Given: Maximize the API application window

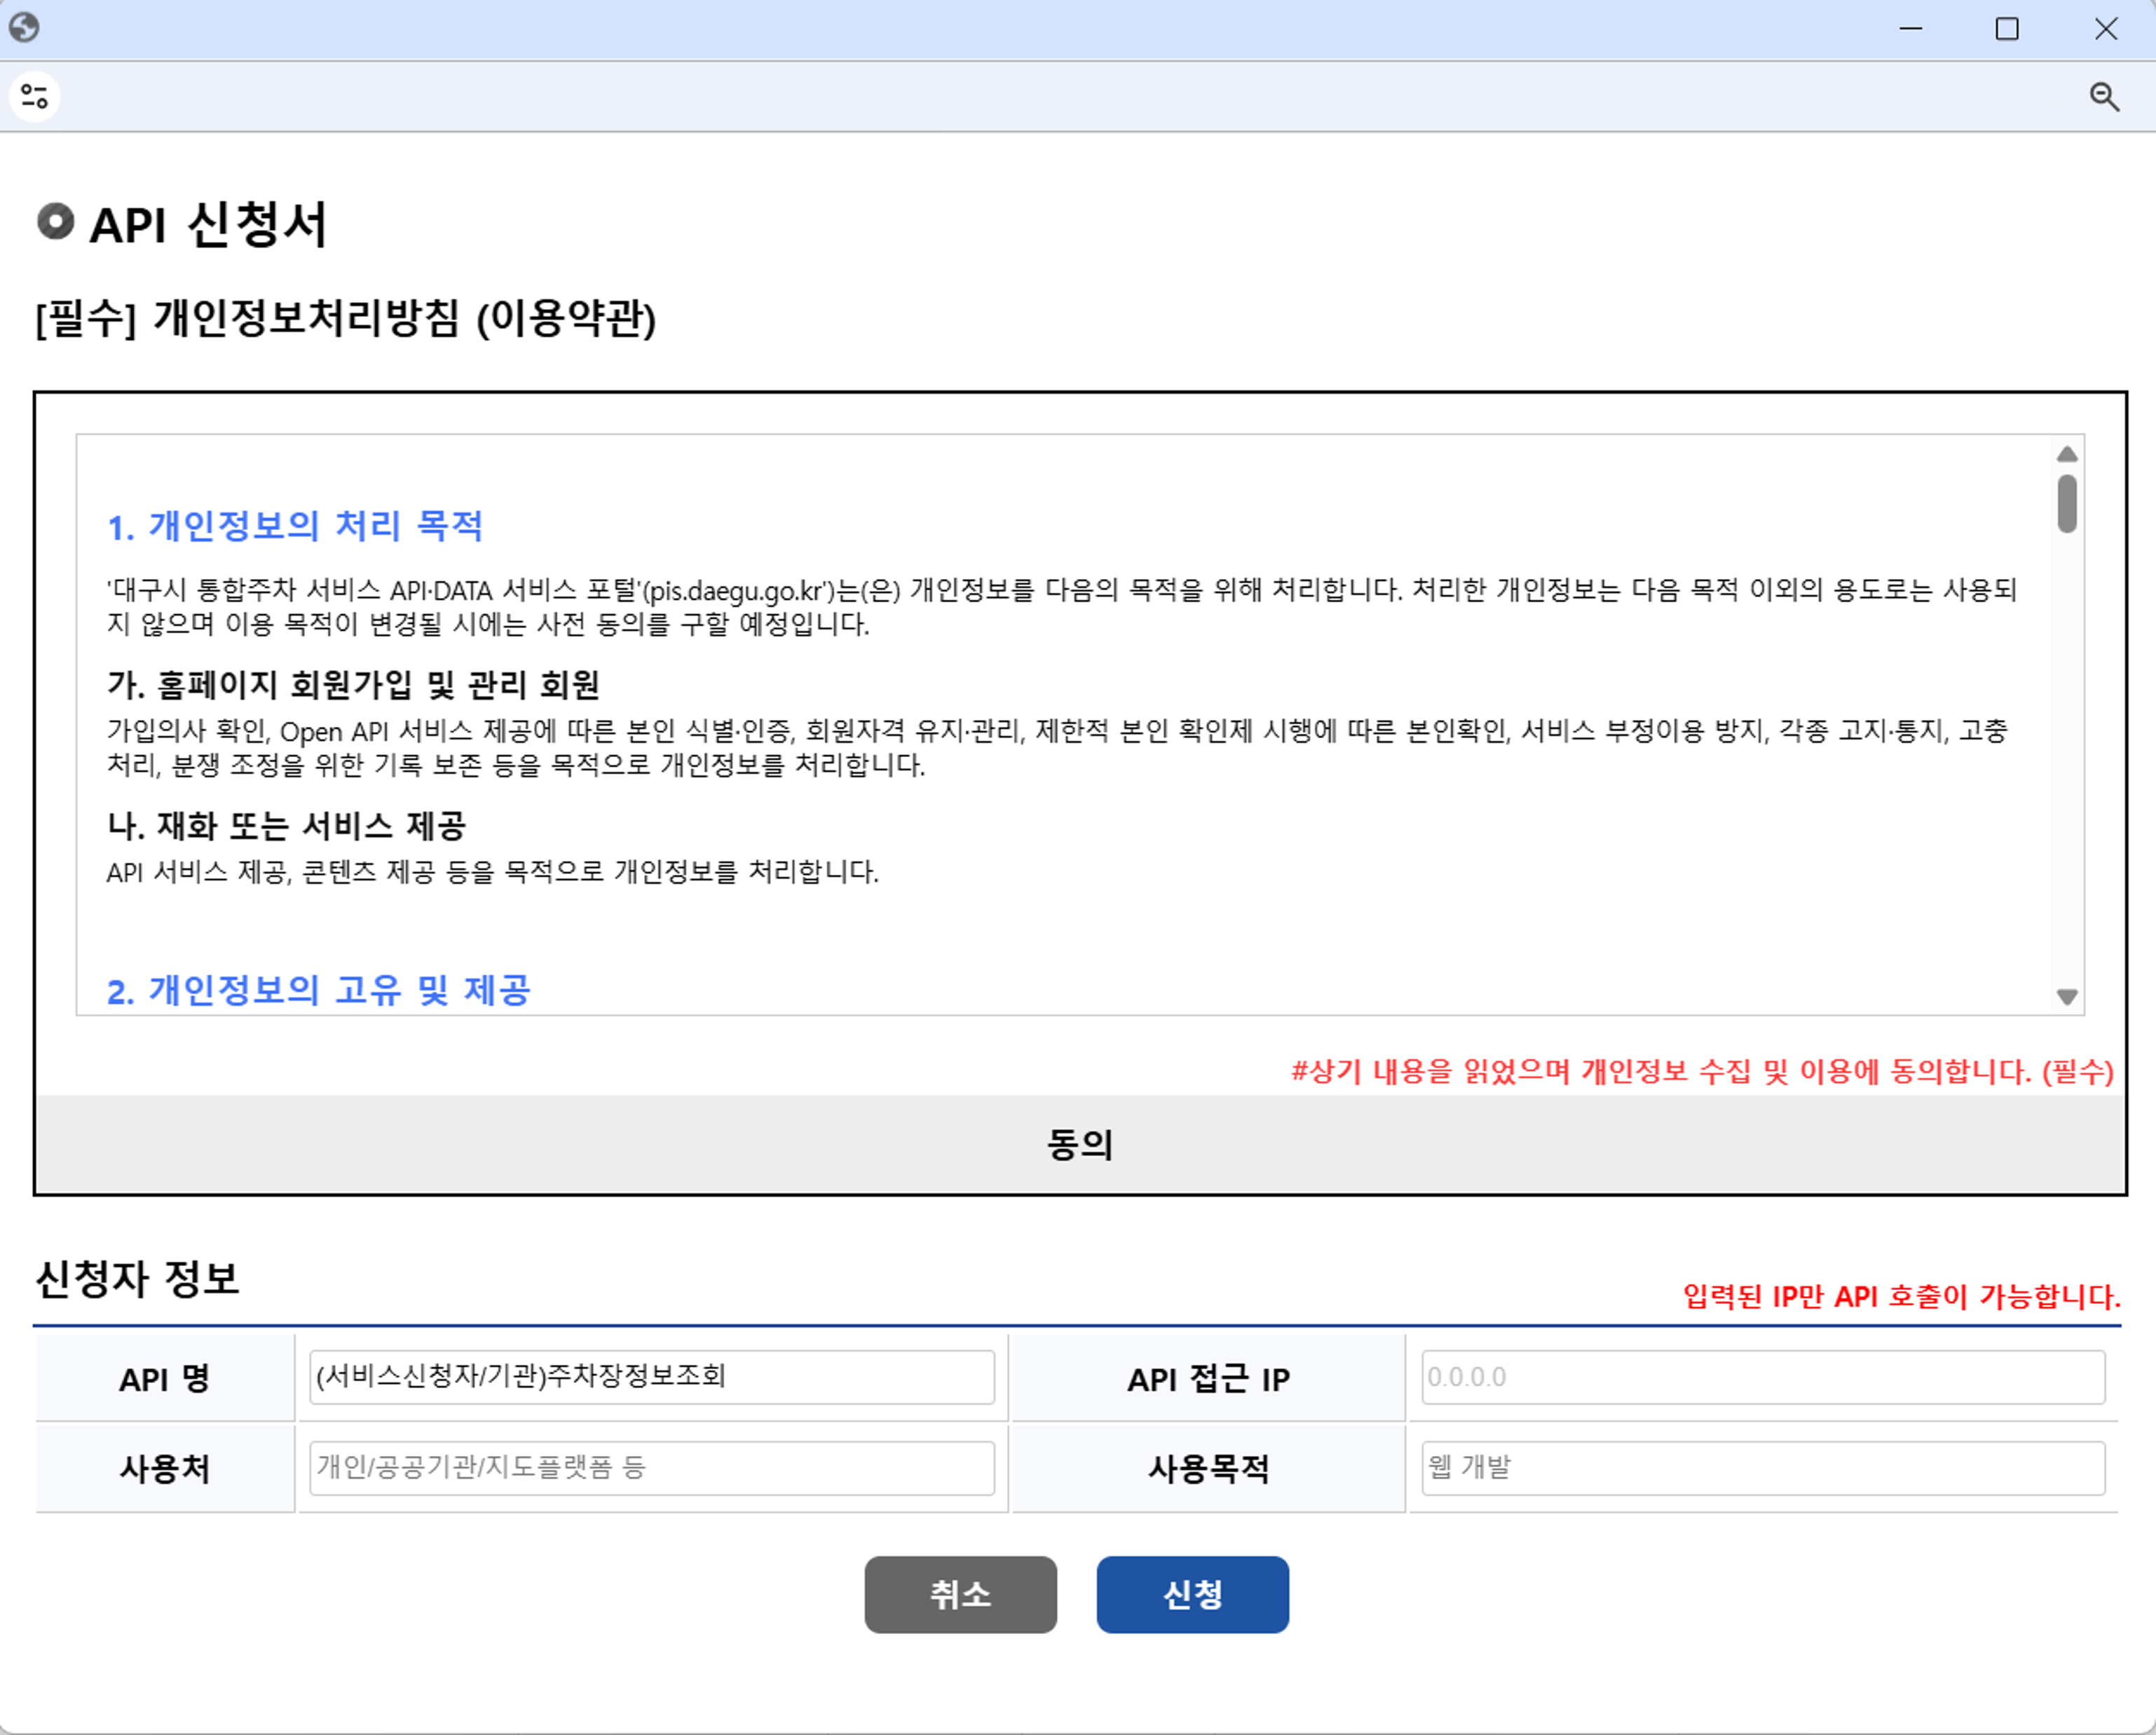Looking at the screenshot, I should click(x=2007, y=29).
